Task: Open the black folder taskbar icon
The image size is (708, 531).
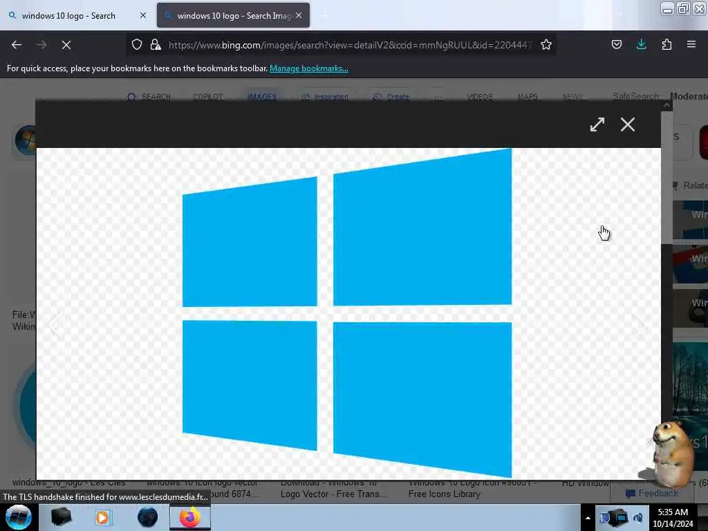Action: click(61, 517)
